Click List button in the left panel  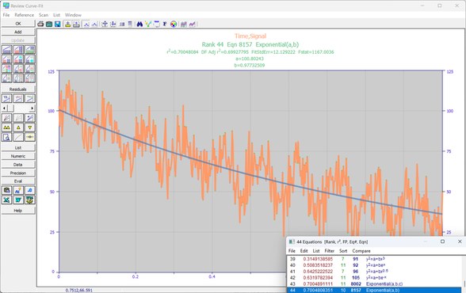18,147
